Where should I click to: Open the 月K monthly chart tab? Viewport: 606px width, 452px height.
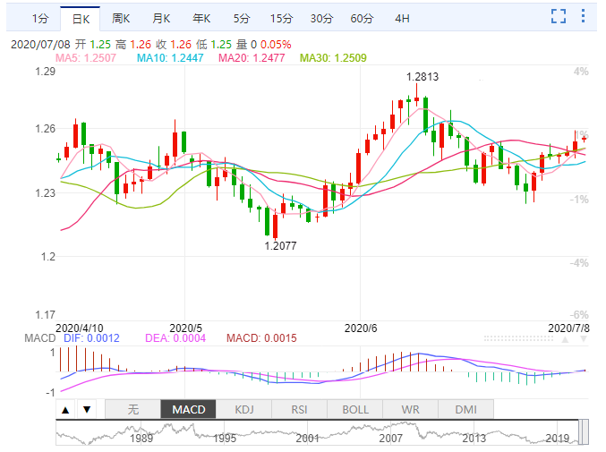click(x=161, y=19)
